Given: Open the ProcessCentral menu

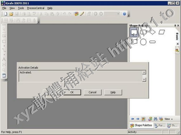Looking at the screenshot, I should (x=36, y=8).
